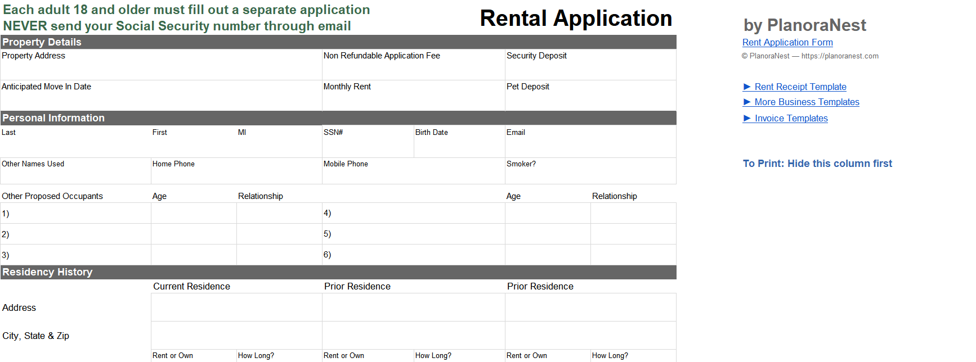Open the Rent Application Form link
The image size is (976, 362).
[x=787, y=42]
